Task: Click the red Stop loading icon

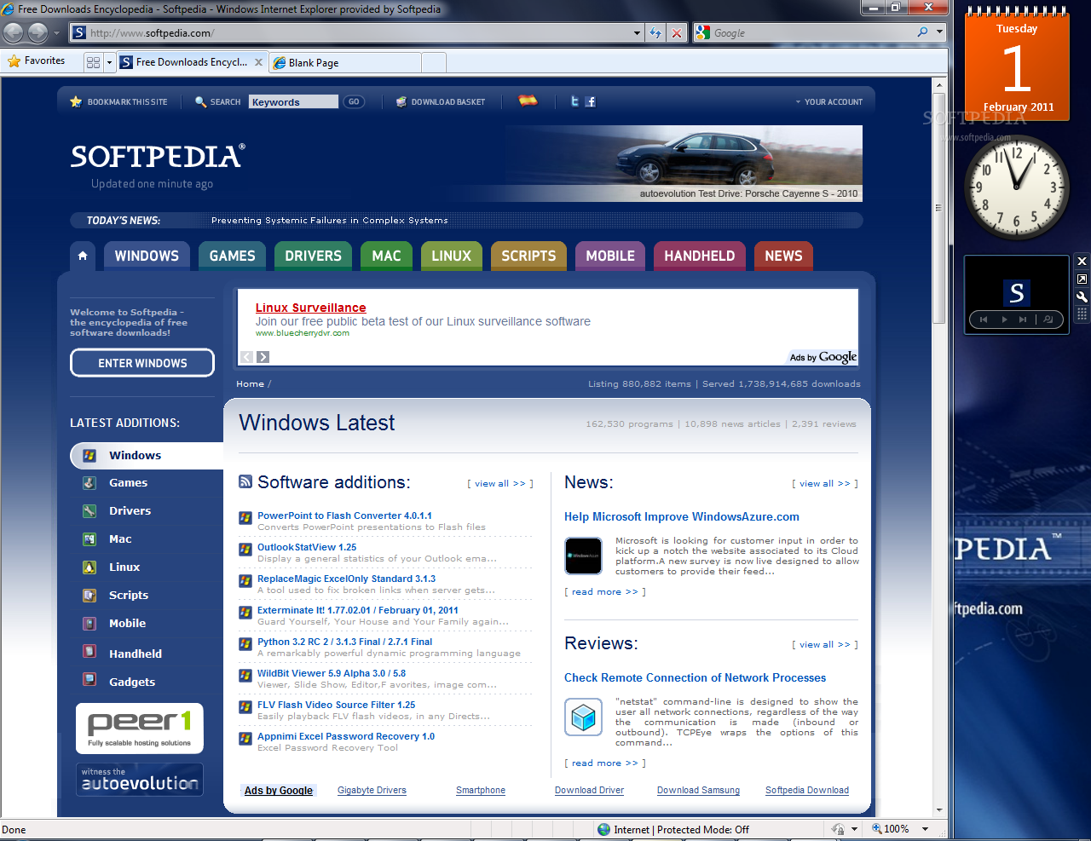Action: pos(677,33)
